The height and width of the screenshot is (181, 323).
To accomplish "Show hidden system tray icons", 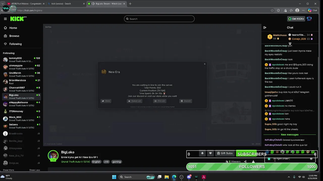I will tap(289, 177).
